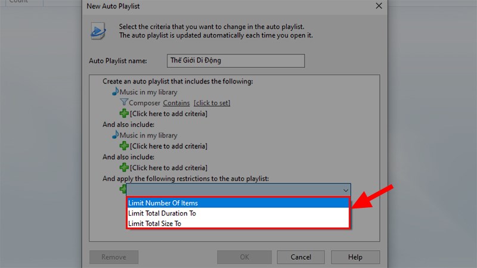Click the [click to set] value link
Viewport: 477px width, 268px height.
pyautogui.click(x=212, y=103)
